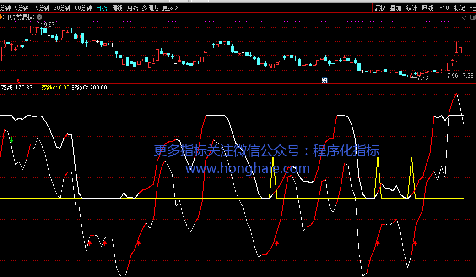The height and width of the screenshot is (277, 476).
Task: Select the 60分钟 period tab
Action: coord(83,8)
